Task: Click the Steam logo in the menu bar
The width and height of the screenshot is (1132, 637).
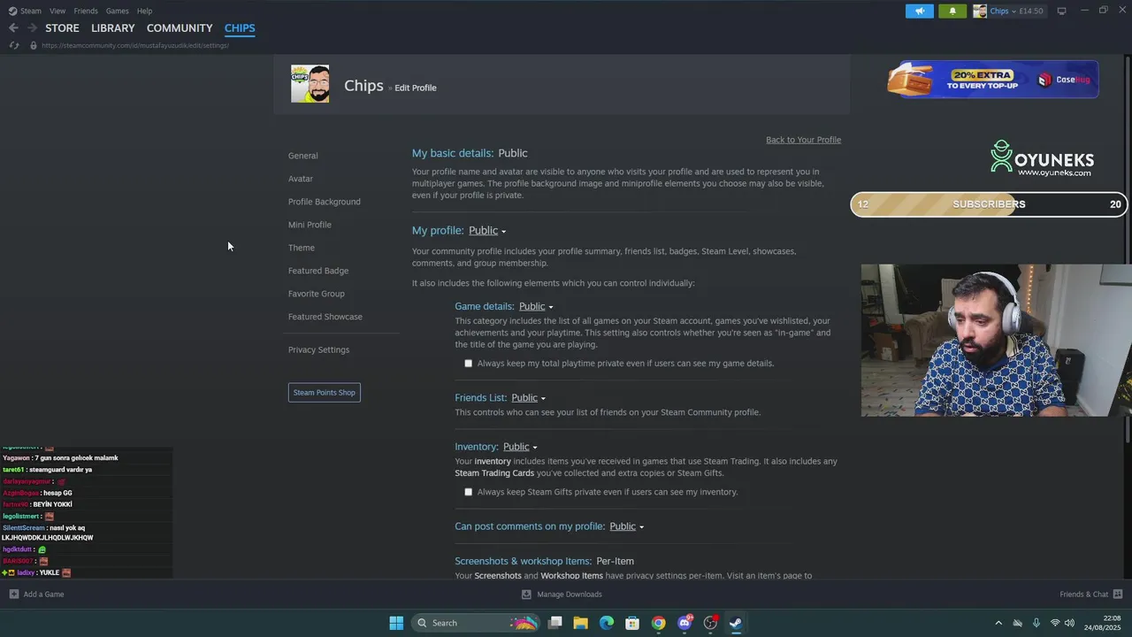Action: point(12,11)
